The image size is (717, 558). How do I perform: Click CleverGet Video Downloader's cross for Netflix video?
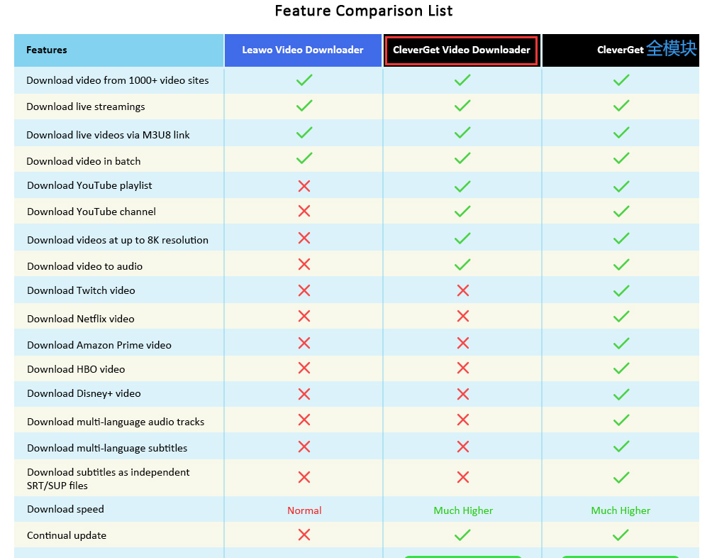point(463,317)
